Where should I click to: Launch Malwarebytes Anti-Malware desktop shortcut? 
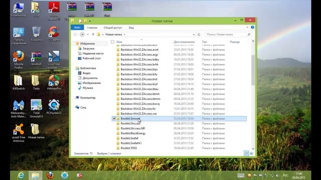pos(19,109)
